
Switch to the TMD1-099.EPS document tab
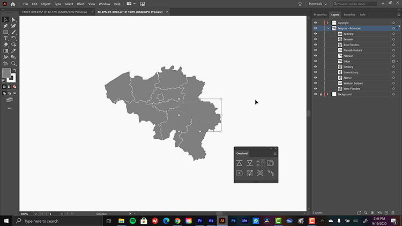54,12
